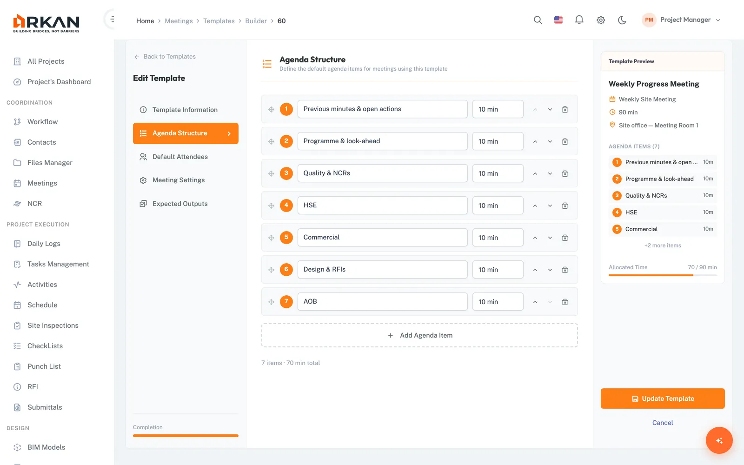Open the search icon in header
Viewport: 744px width, 465px height.
[538, 20]
